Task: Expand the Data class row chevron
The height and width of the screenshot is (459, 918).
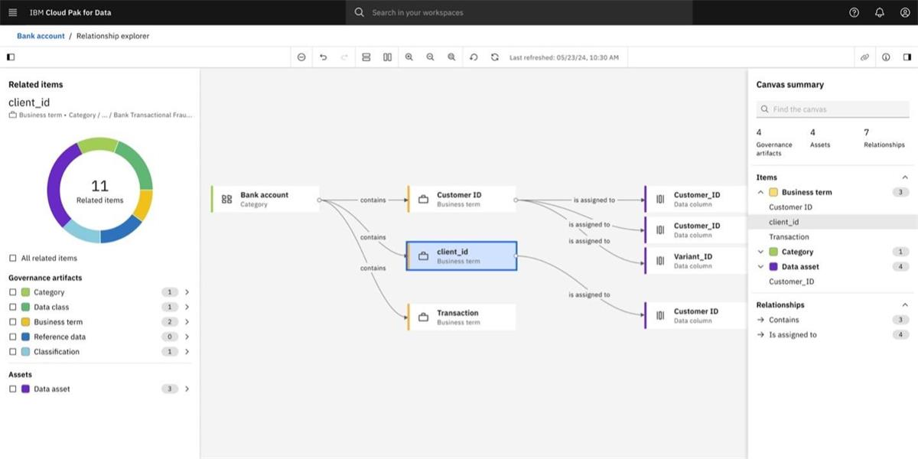Action: 187,307
